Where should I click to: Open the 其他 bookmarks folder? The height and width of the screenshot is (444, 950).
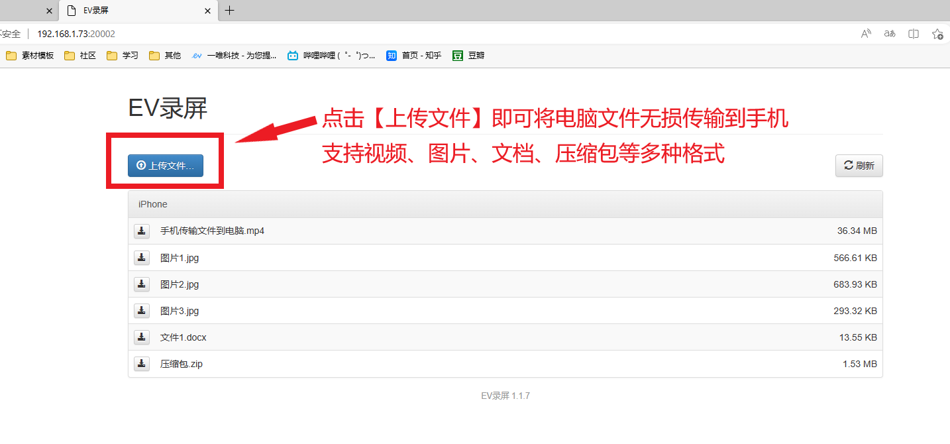tap(164, 56)
